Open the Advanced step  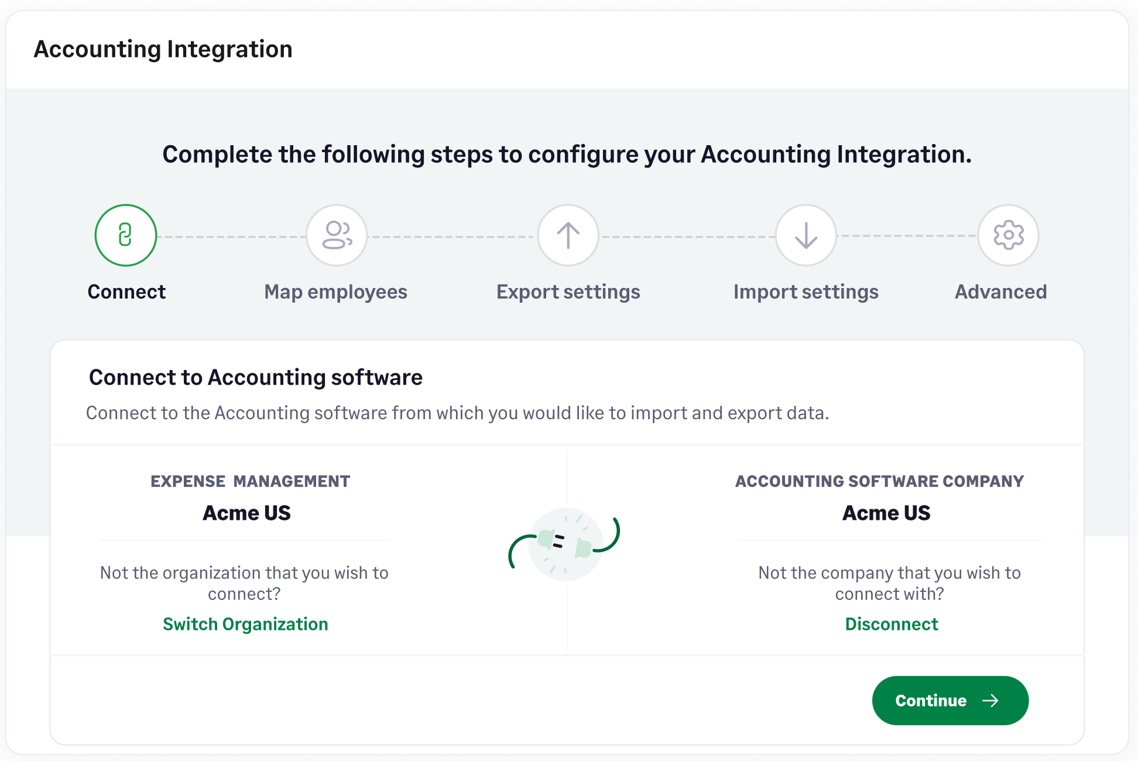(1000, 291)
